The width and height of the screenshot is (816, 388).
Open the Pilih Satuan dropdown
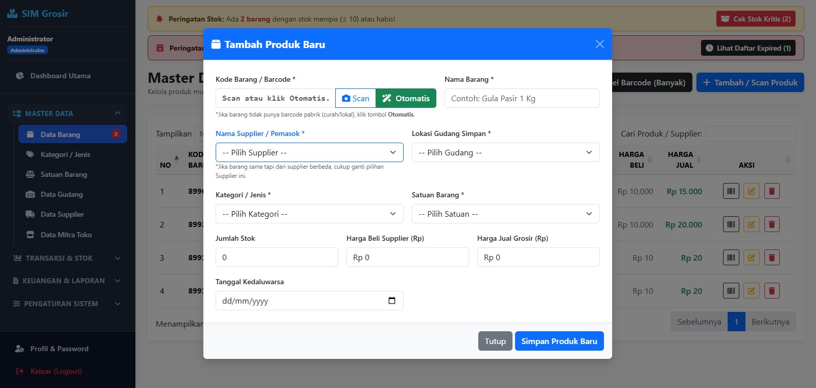[x=506, y=214]
